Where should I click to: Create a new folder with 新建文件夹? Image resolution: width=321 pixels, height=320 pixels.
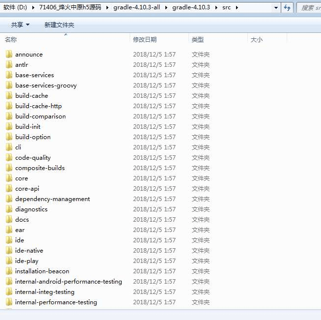click(59, 25)
